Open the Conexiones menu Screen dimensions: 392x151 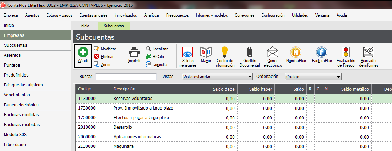pos(245,15)
